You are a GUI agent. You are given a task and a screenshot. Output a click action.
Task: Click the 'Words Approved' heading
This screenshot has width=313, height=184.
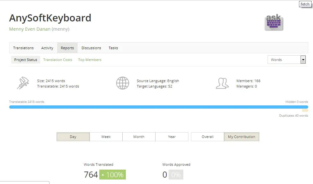click(x=176, y=165)
